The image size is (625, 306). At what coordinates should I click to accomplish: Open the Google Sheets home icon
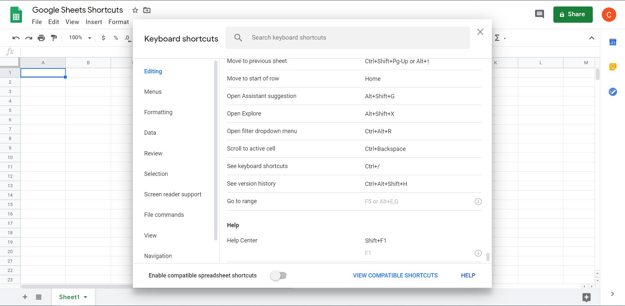pyautogui.click(x=16, y=15)
